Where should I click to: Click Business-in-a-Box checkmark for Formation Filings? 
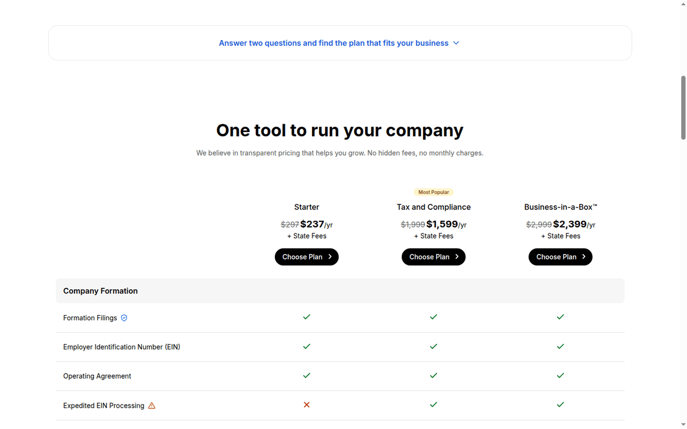click(x=560, y=317)
